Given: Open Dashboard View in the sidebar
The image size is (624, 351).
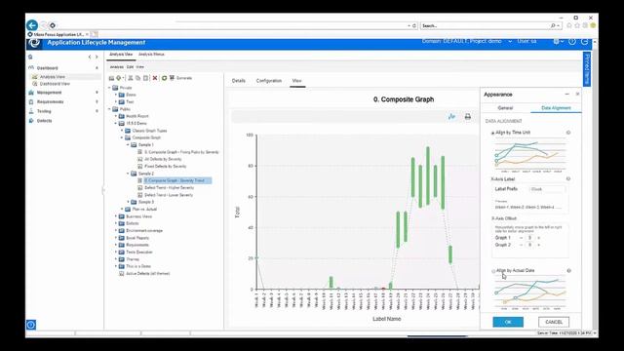Looking at the screenshot, I should (x=55, y=84).
